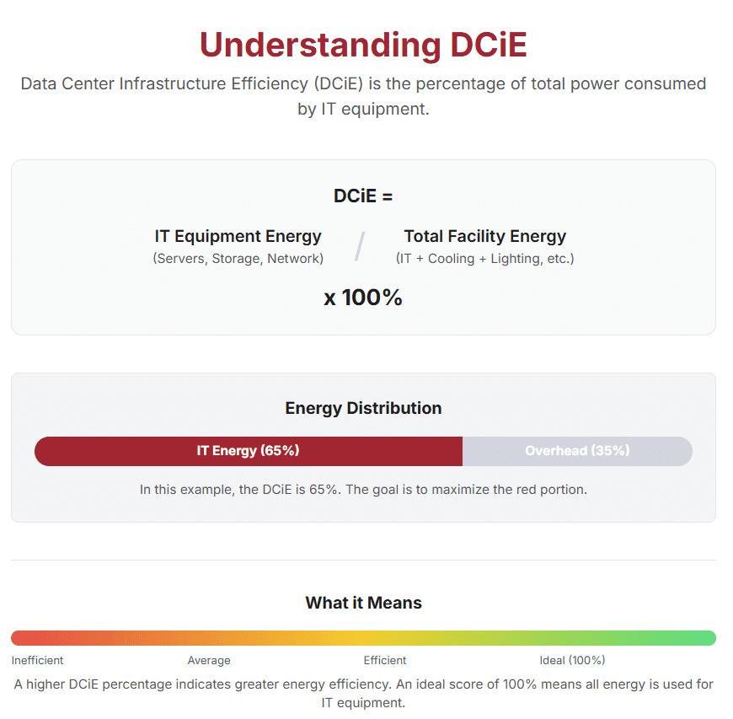Select the "IT Equipment Energy" numerator text
This screenshot has width=733, height=719.
pos(238,237)
